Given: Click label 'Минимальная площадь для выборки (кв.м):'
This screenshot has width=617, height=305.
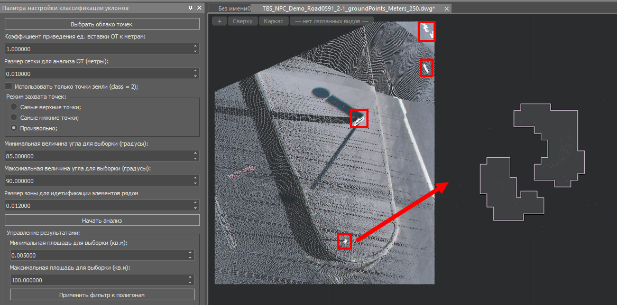Looking at the screenshot, I should coord(69,243).
